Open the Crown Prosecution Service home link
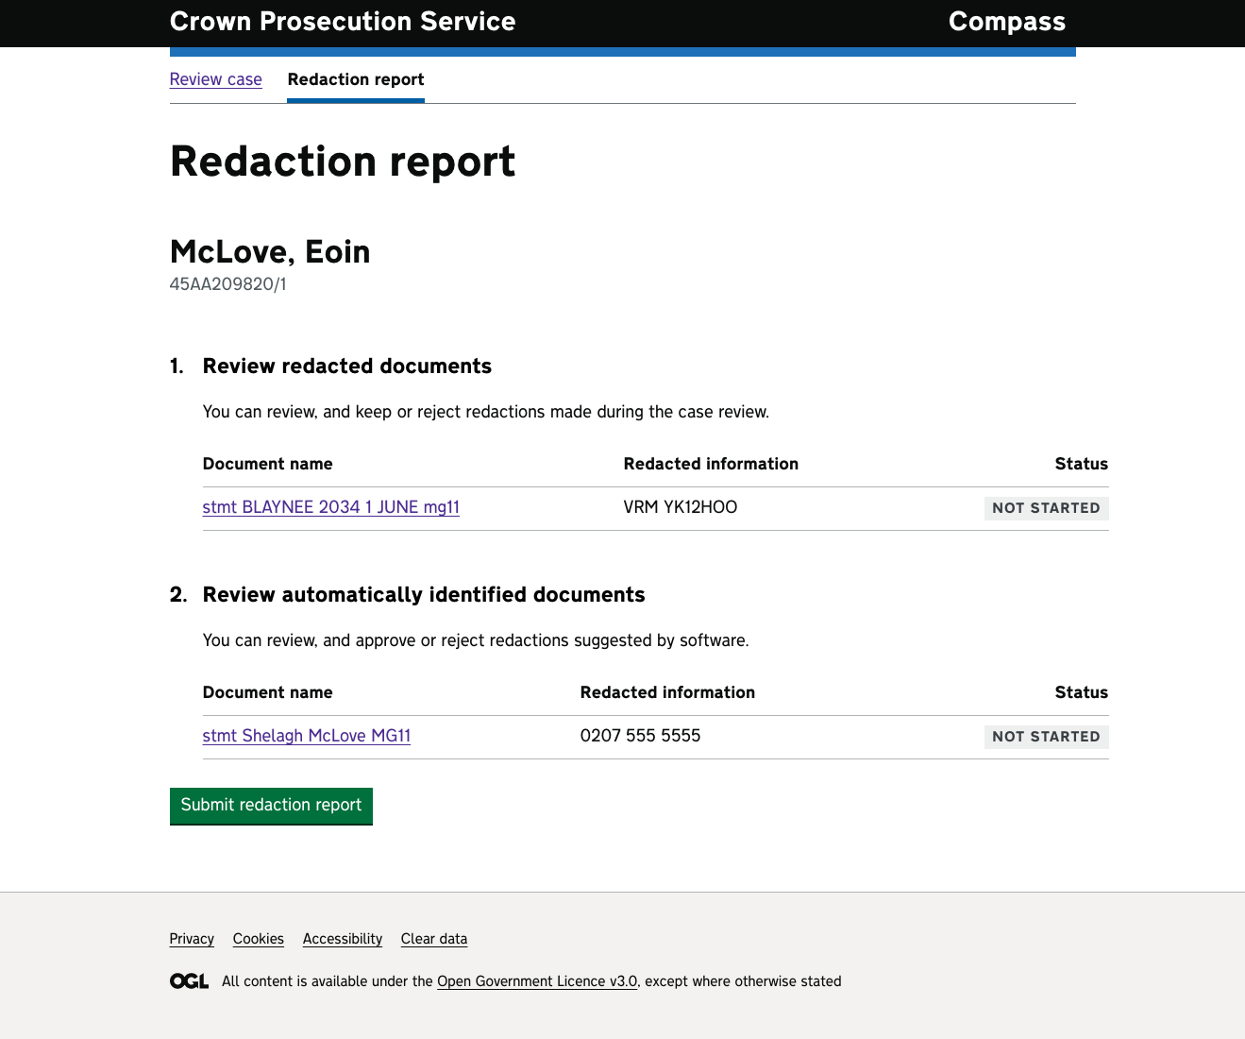The height and width of the screenshot is (1039, 1245). [343, 22]
